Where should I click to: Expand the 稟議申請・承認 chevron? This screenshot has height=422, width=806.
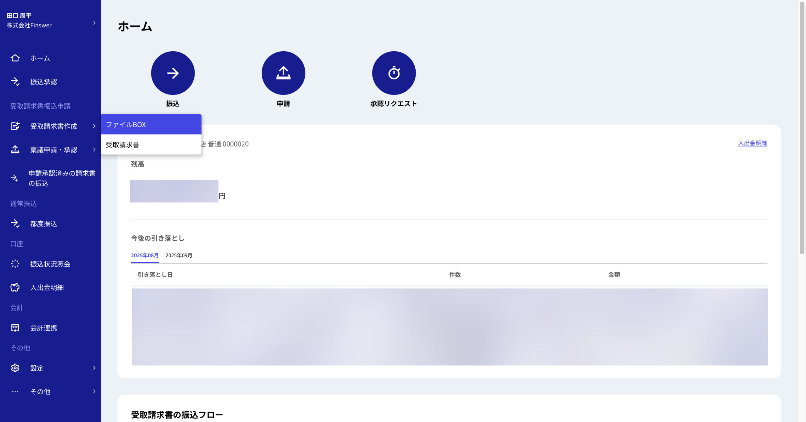(x=94, y=150)
